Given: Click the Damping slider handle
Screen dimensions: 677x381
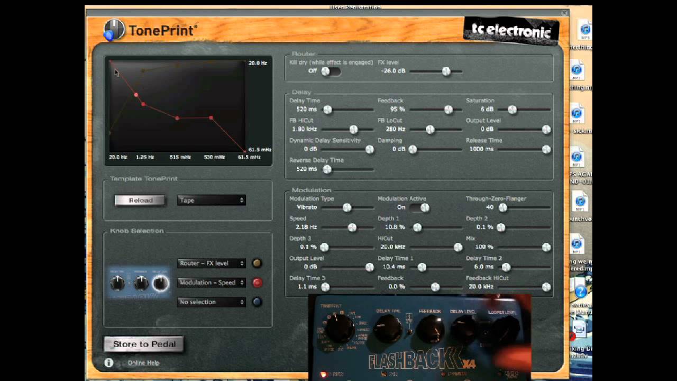Looking at the screenshot, I should tap(413, 149).
